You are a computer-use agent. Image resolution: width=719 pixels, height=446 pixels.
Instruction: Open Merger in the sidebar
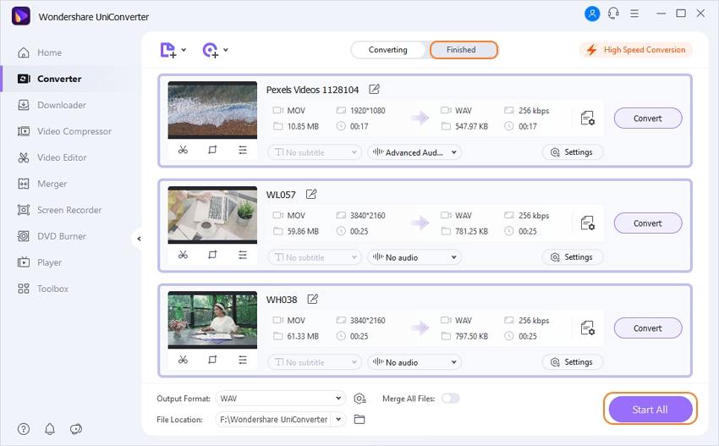coord(41,184)
